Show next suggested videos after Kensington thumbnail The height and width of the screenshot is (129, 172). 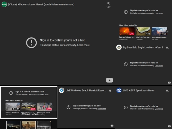[52, 107]
